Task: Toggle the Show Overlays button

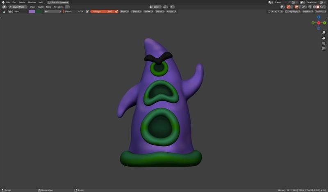Action: (296, 7)
